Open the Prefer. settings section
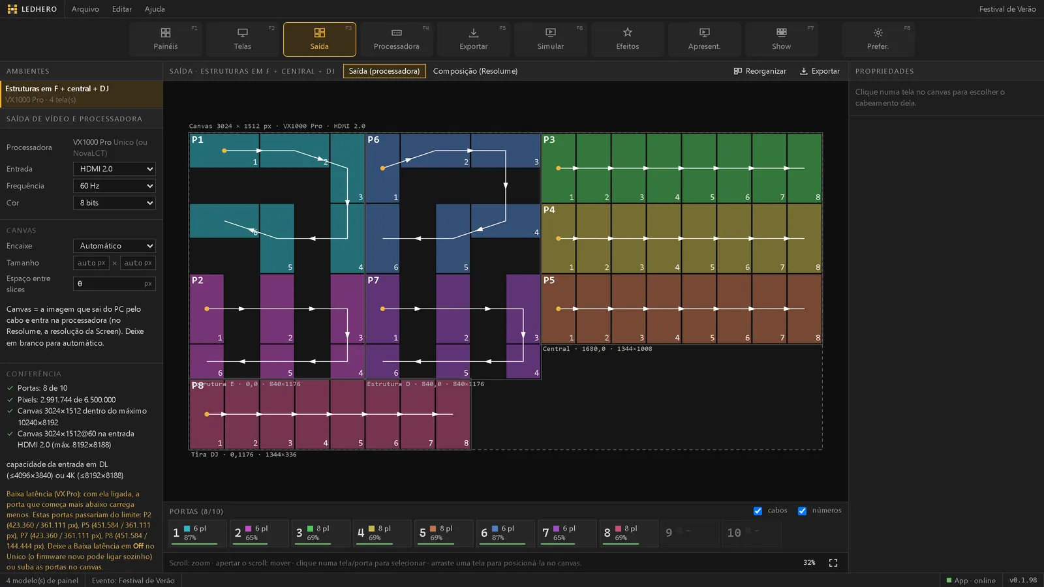This screenshot has height=587, width=1044. coord(878,39)
